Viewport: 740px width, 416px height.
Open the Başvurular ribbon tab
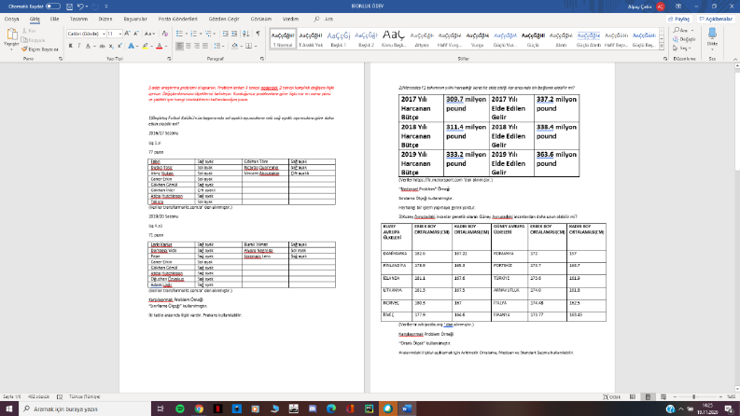point(135,19)
